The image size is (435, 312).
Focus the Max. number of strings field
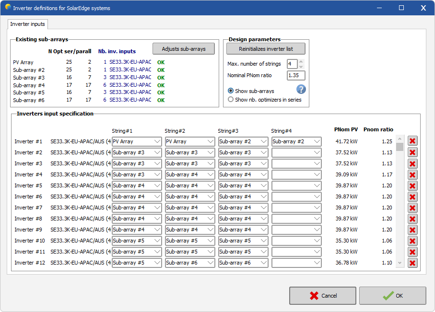pos(292,64)
